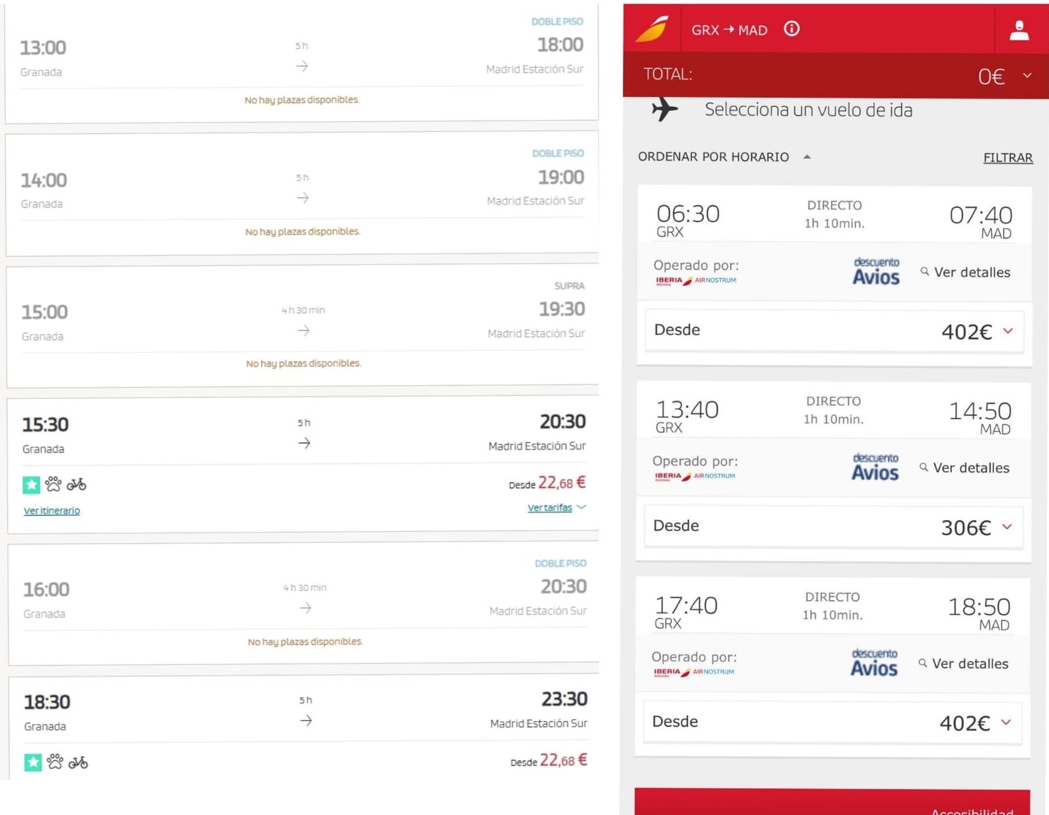
Task: Open the user profile icon
Action: pos(1019,30)
